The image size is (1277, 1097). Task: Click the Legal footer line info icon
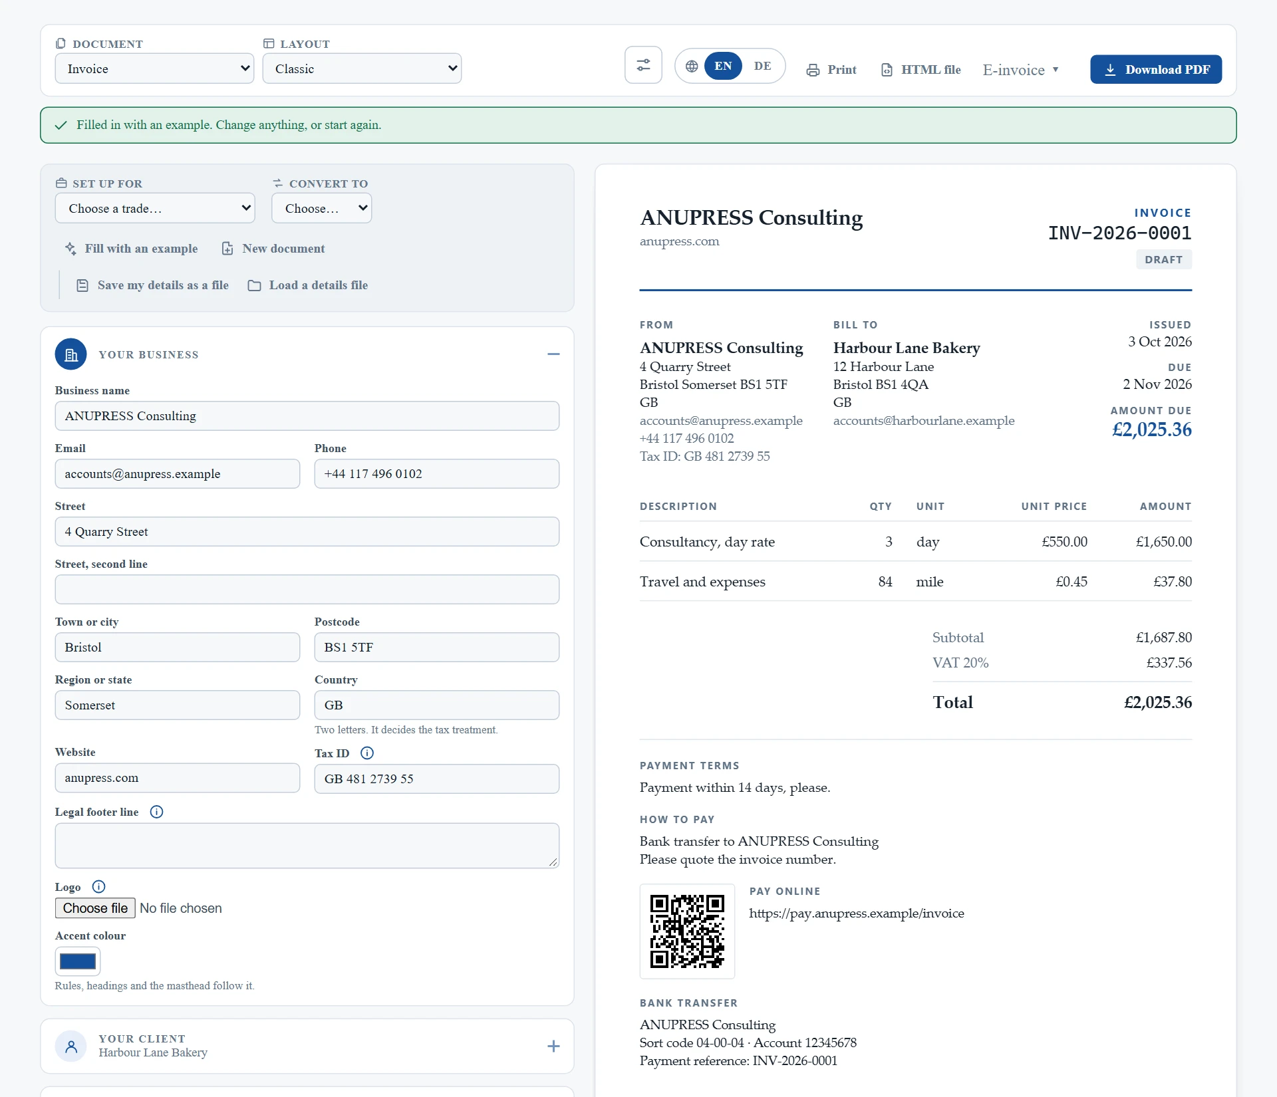coord(156,812)
